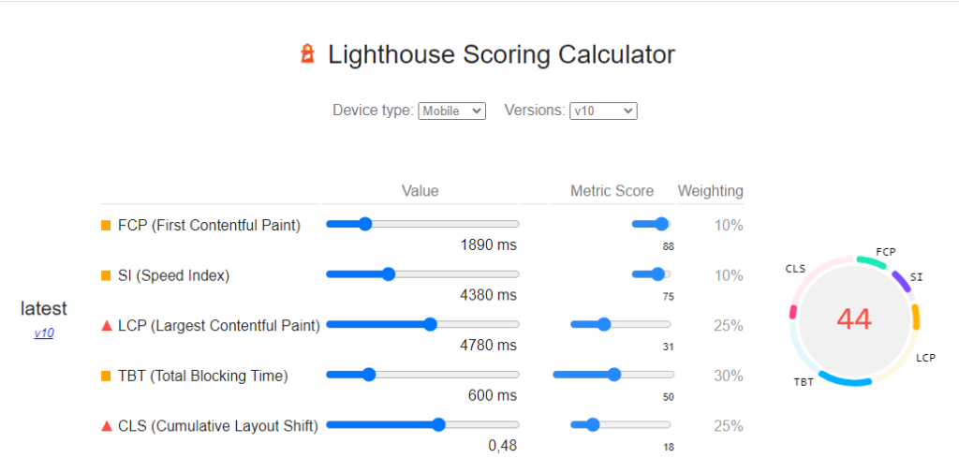Viewport: 959px width, 473px height.
Task: Click the FCP value slider
Action: pos(365,224)
